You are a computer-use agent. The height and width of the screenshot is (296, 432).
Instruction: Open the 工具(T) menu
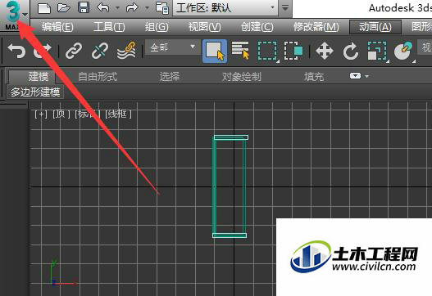[109, 27]
